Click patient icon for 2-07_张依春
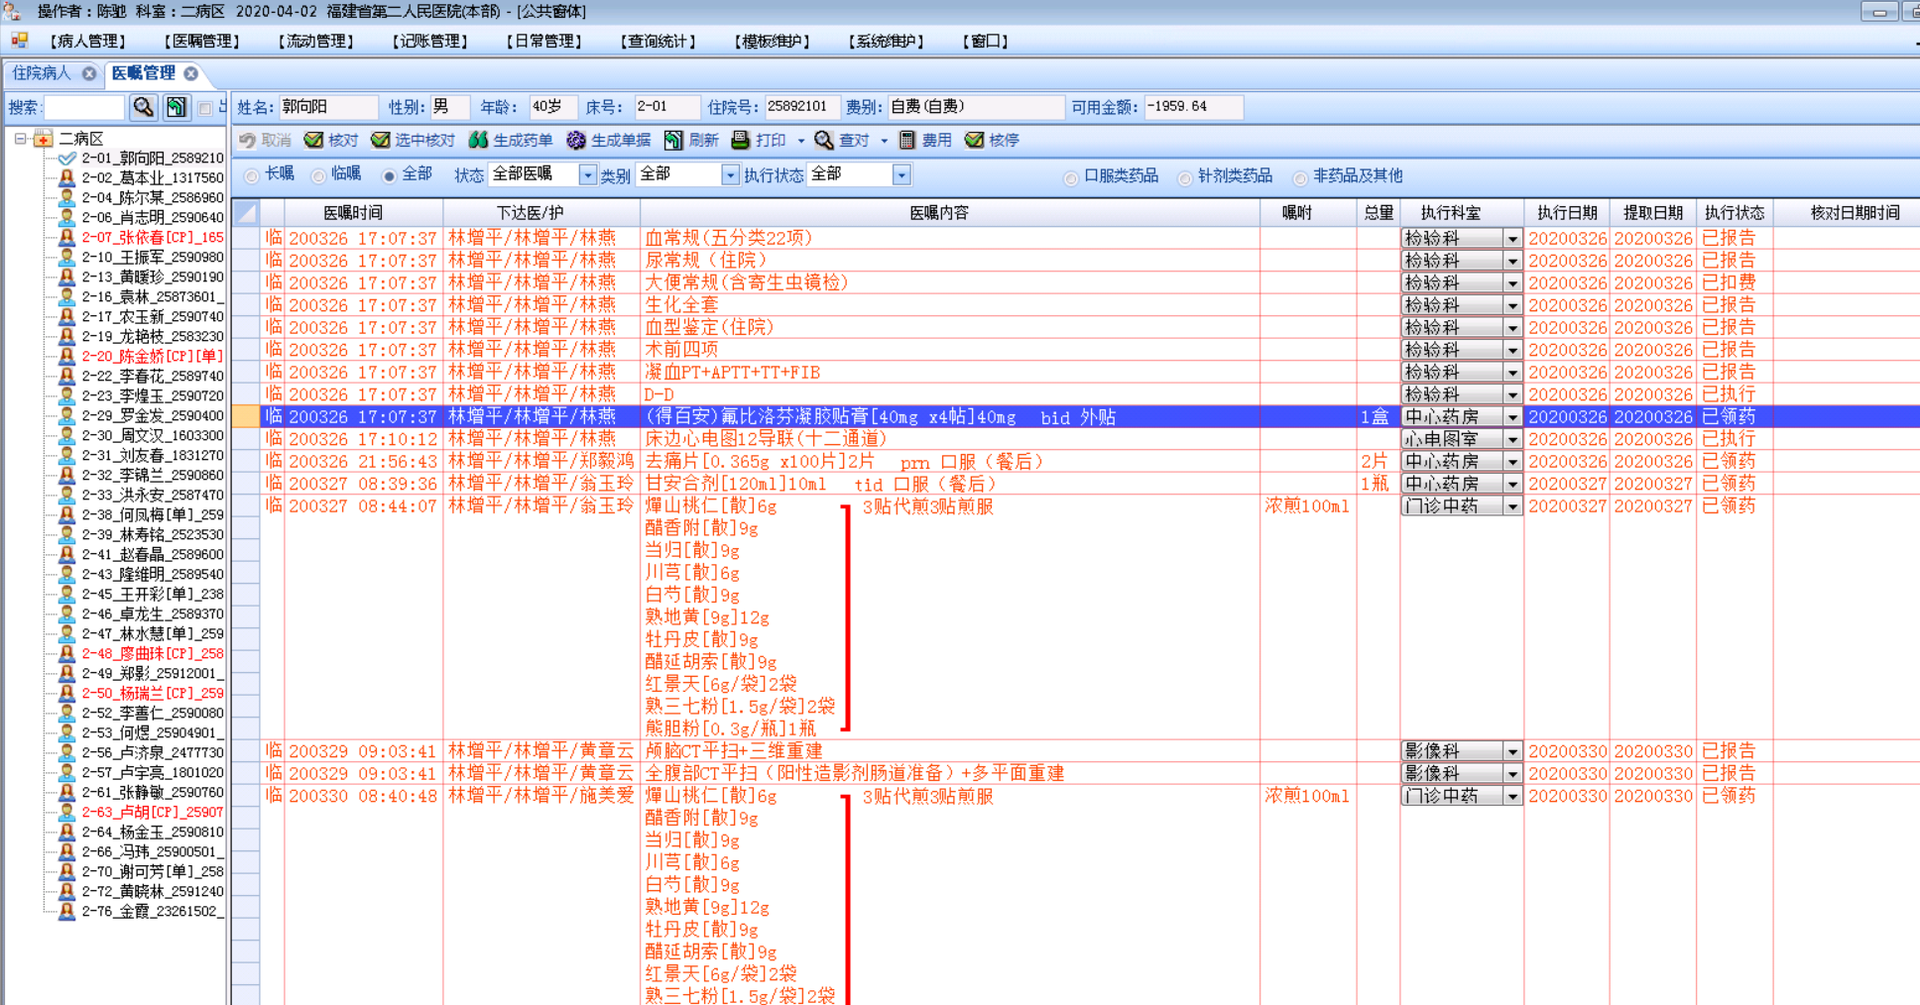1920x1005 pixels. pos(66,238)
